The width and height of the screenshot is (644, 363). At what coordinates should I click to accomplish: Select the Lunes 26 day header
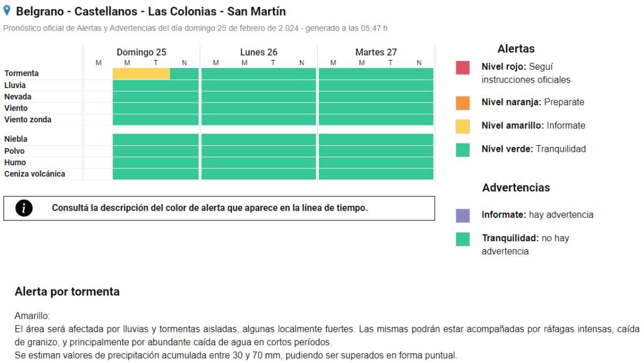pos(259,52)
